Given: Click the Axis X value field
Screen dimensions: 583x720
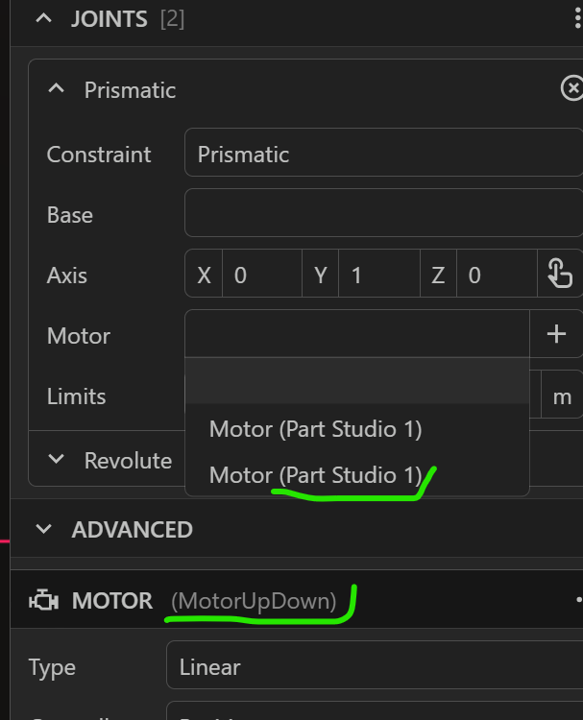Looking at the screenshot, I should pos(261,276).
